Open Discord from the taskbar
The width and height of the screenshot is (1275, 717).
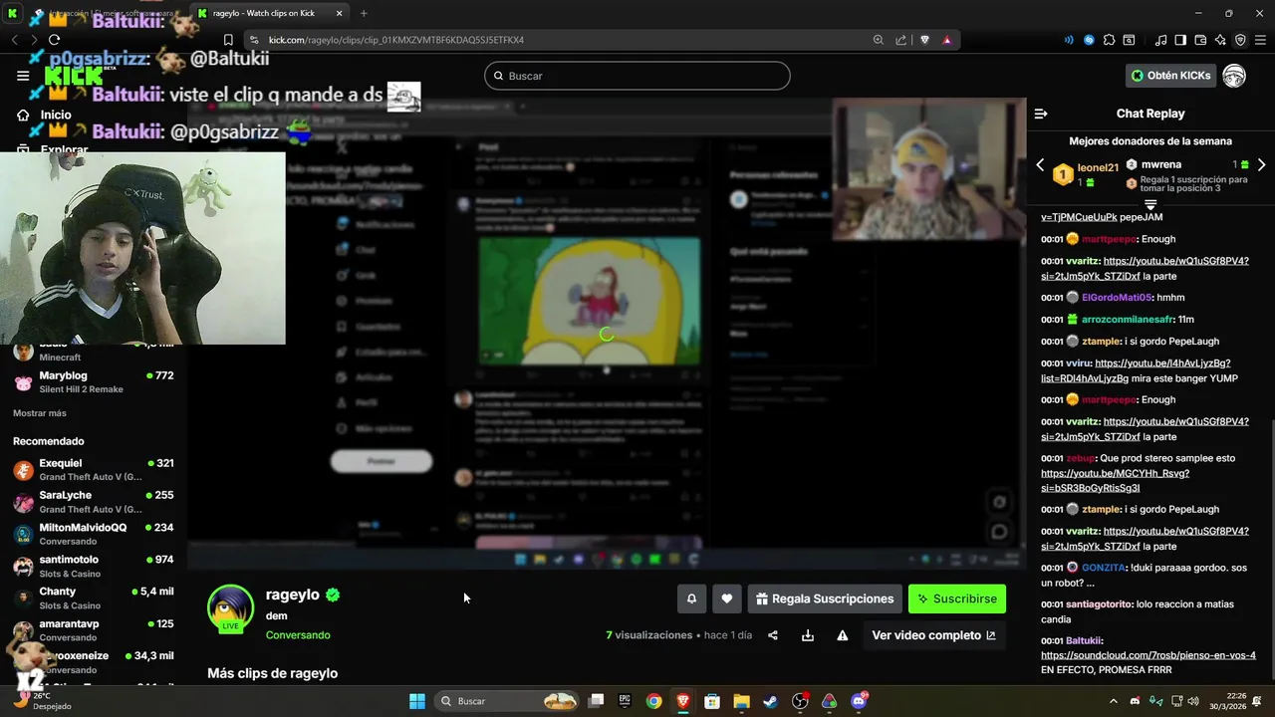[859, 701]
